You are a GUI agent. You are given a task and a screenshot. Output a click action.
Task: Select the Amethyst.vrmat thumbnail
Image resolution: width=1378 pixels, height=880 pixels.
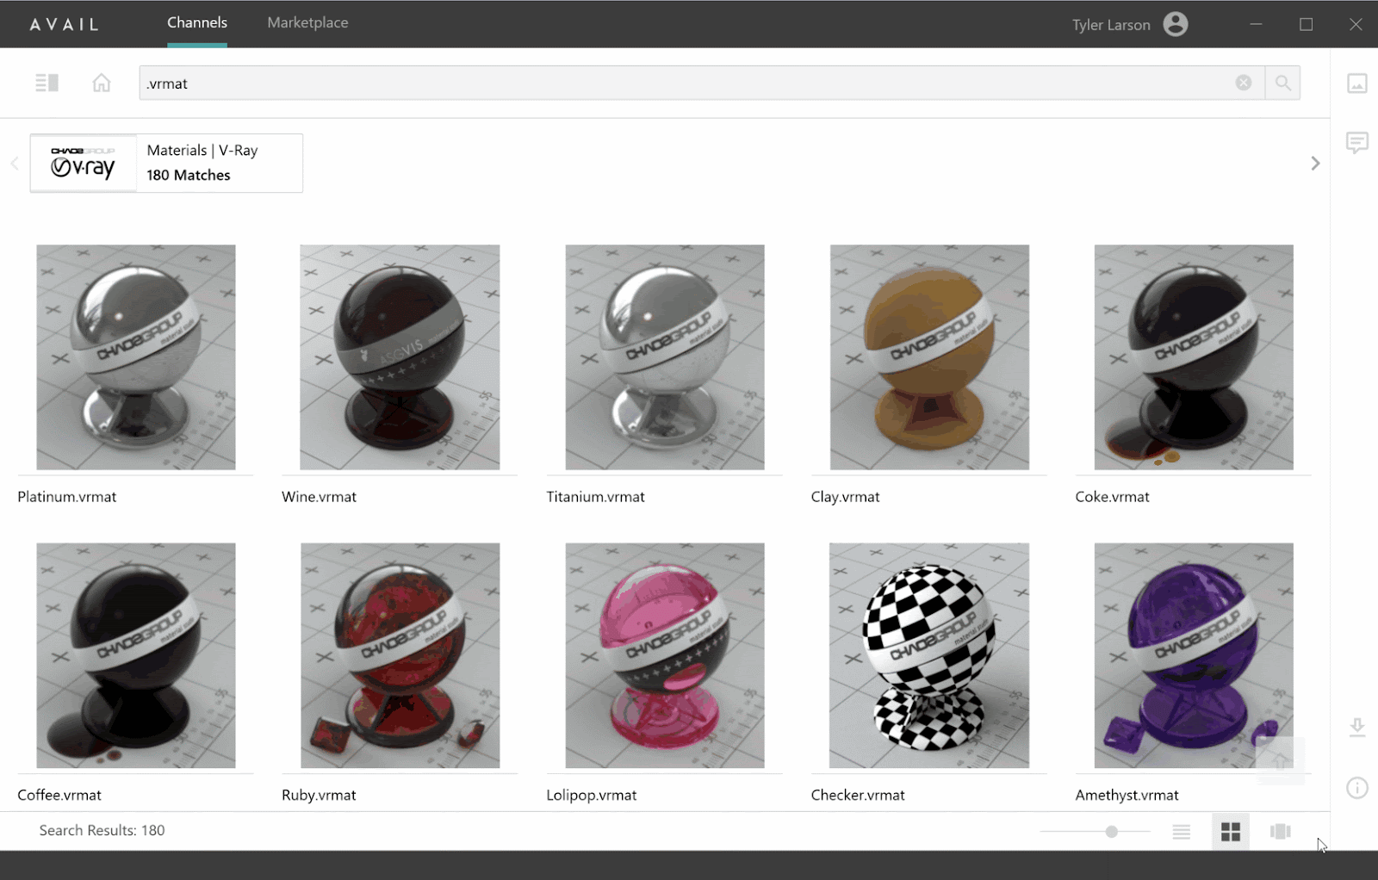click(1194, 655)
